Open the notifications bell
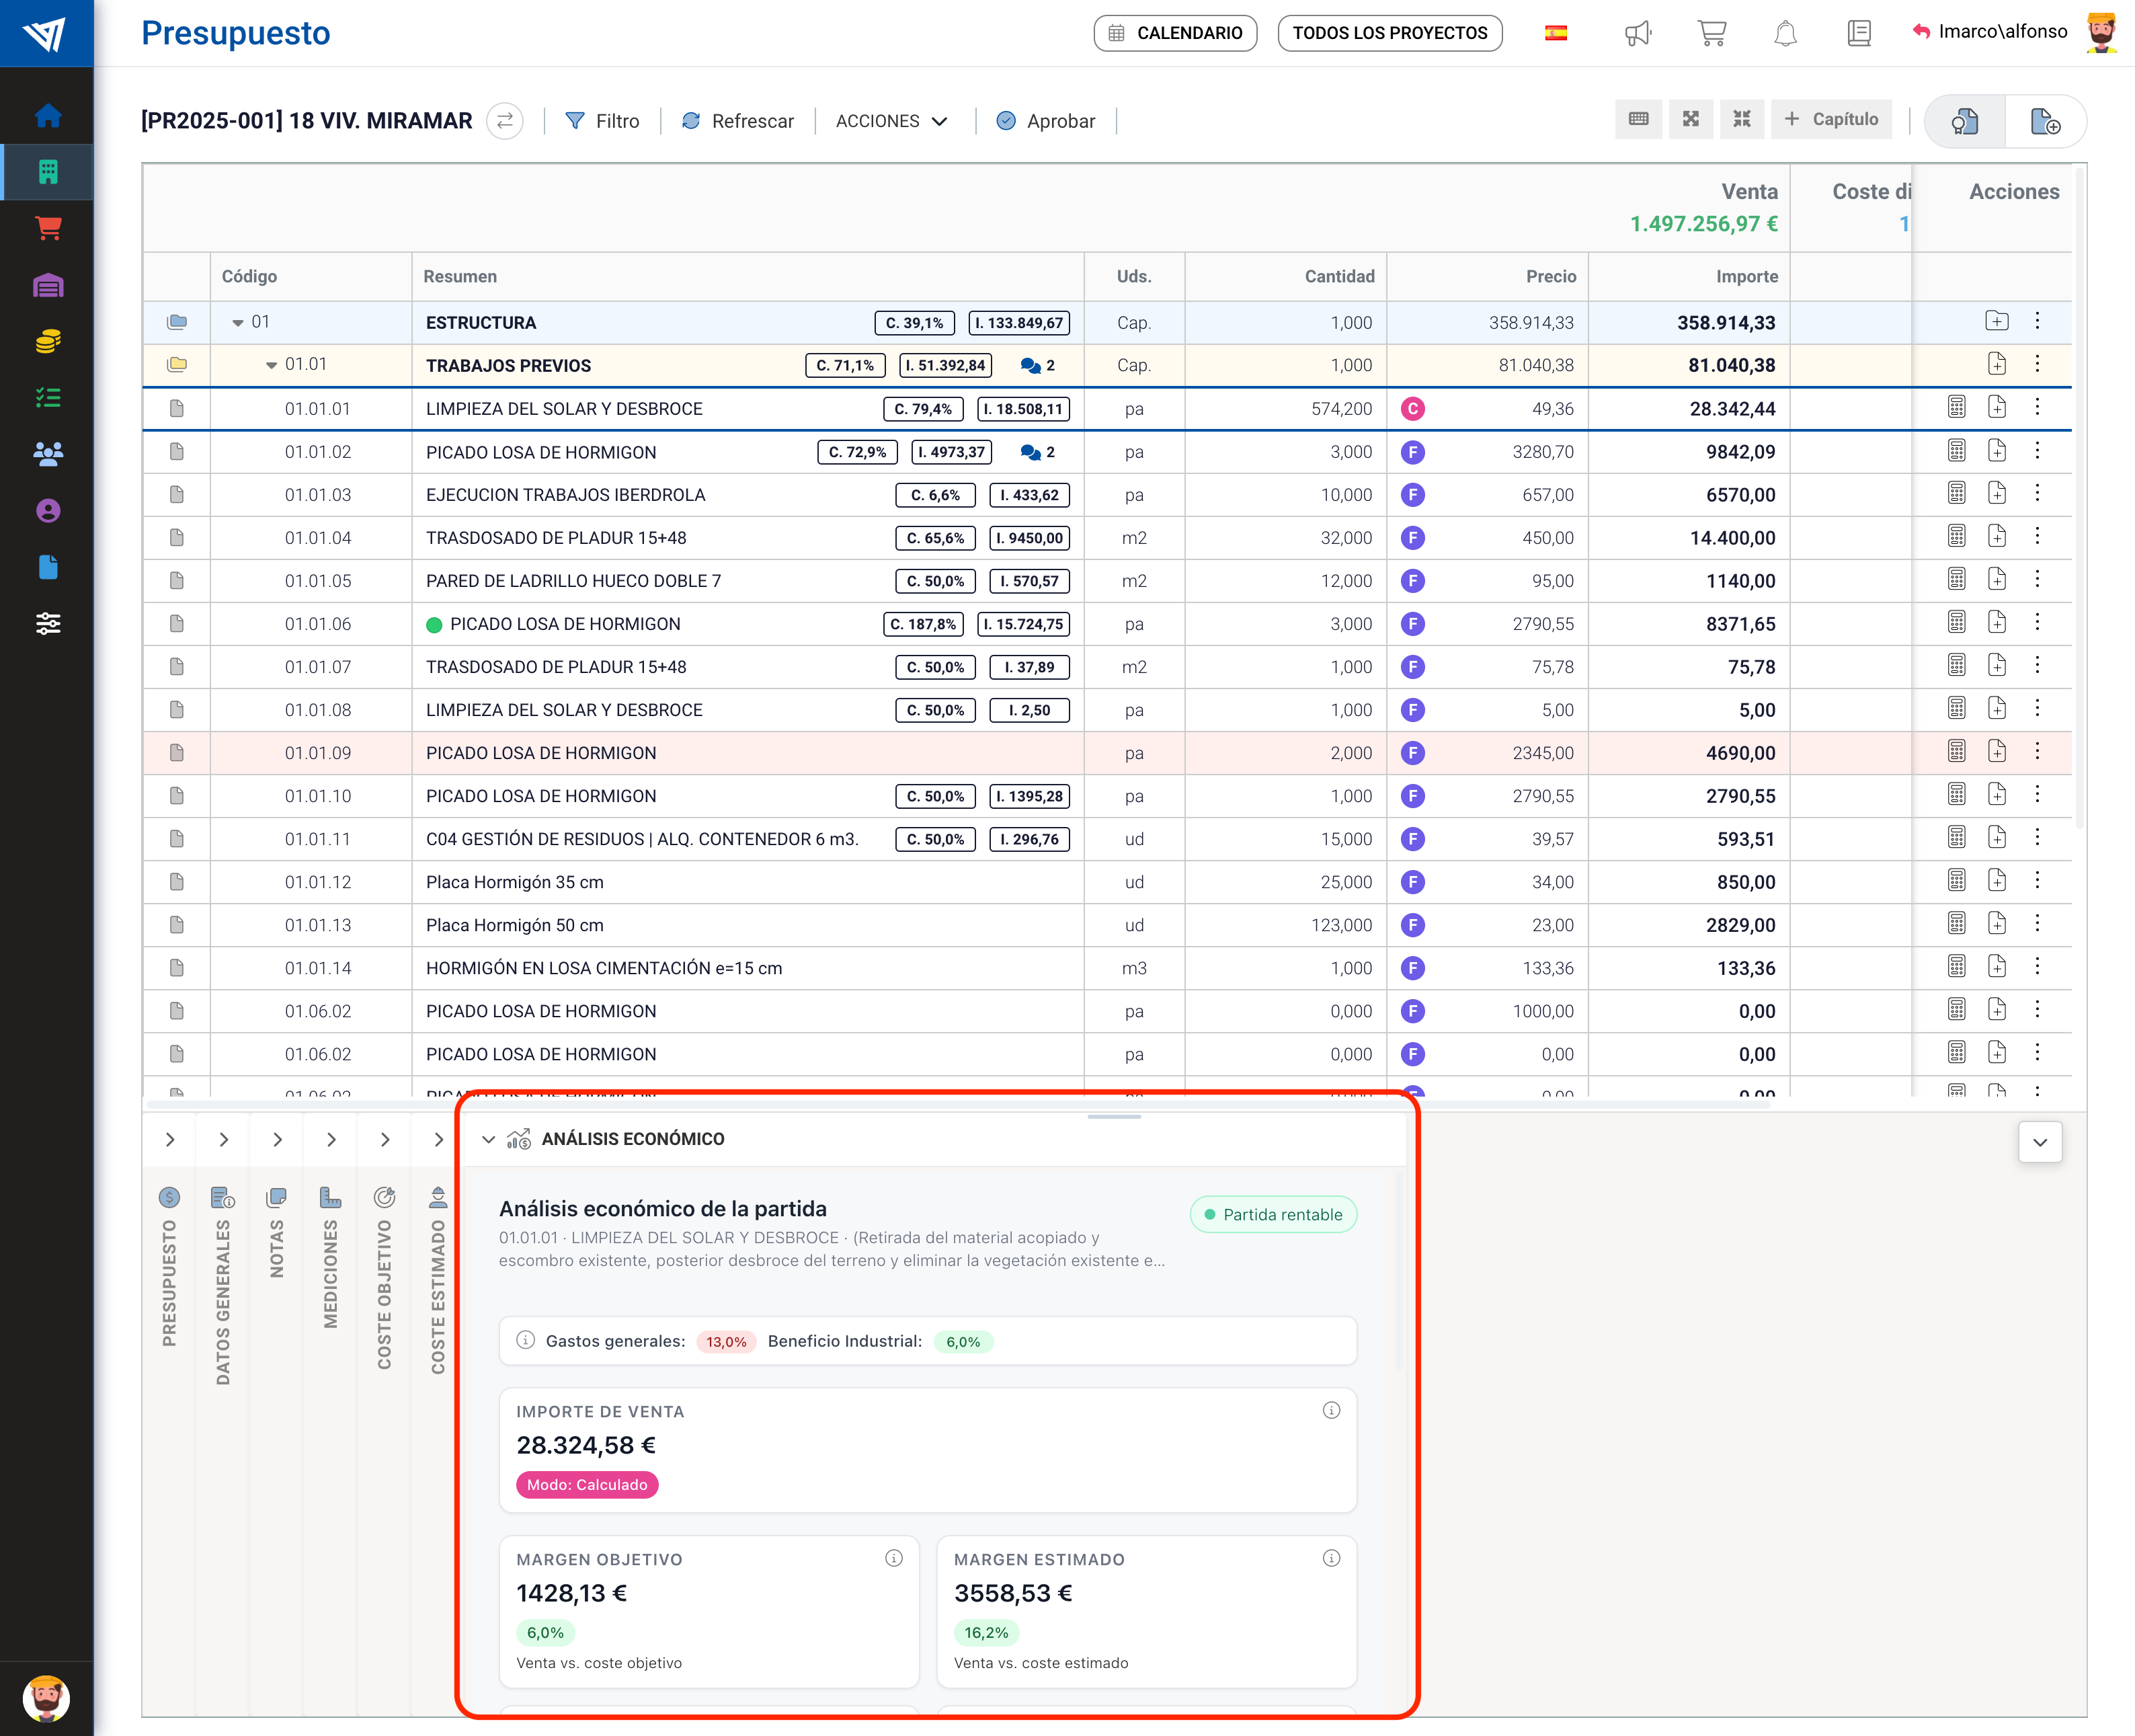2135x1736 pixels. point(1785,34)
